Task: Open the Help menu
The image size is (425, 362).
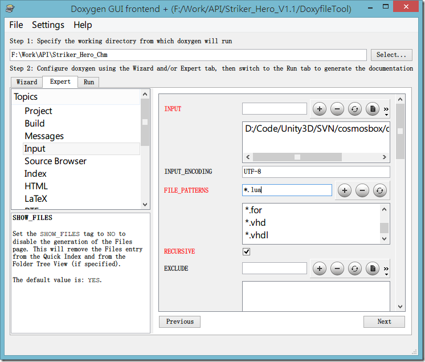Action: tap(83, 25)
